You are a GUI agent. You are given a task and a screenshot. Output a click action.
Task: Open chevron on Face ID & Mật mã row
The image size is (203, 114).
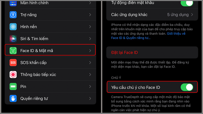click(90, 51)
